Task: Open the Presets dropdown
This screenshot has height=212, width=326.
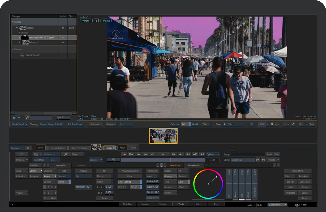Action: (273, 160)
